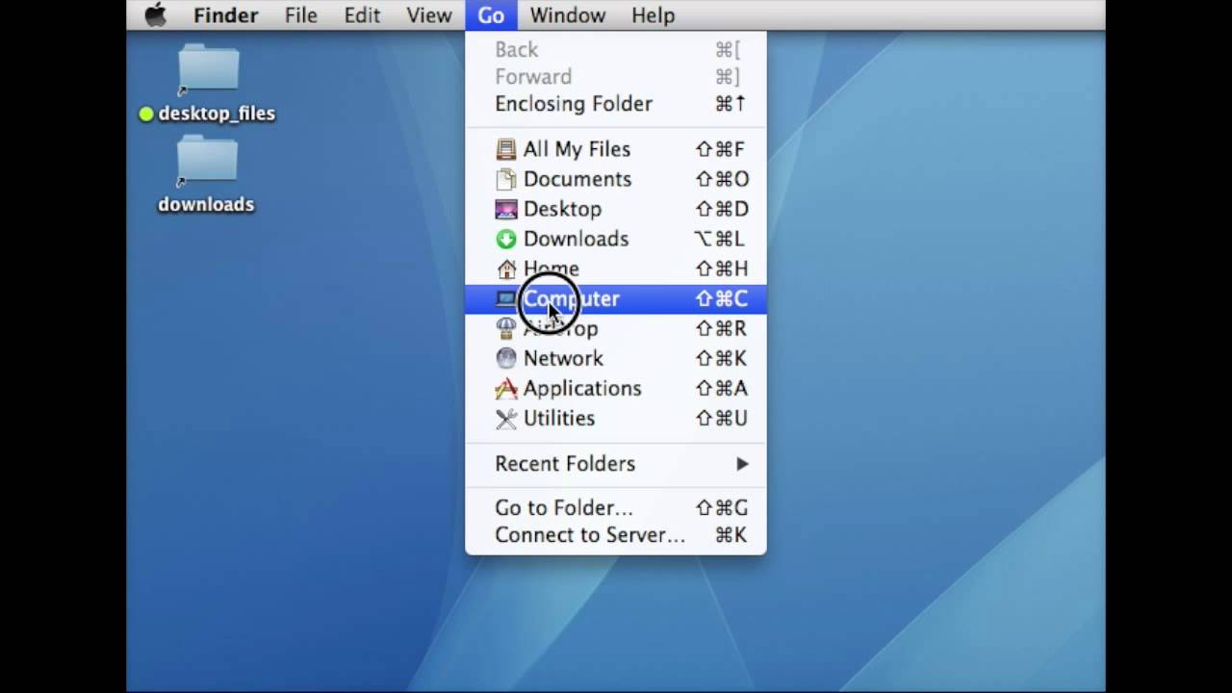The width and height of the screenshot is (1232, 693).
Task: Open the Window menu
Action: [568, 15]
